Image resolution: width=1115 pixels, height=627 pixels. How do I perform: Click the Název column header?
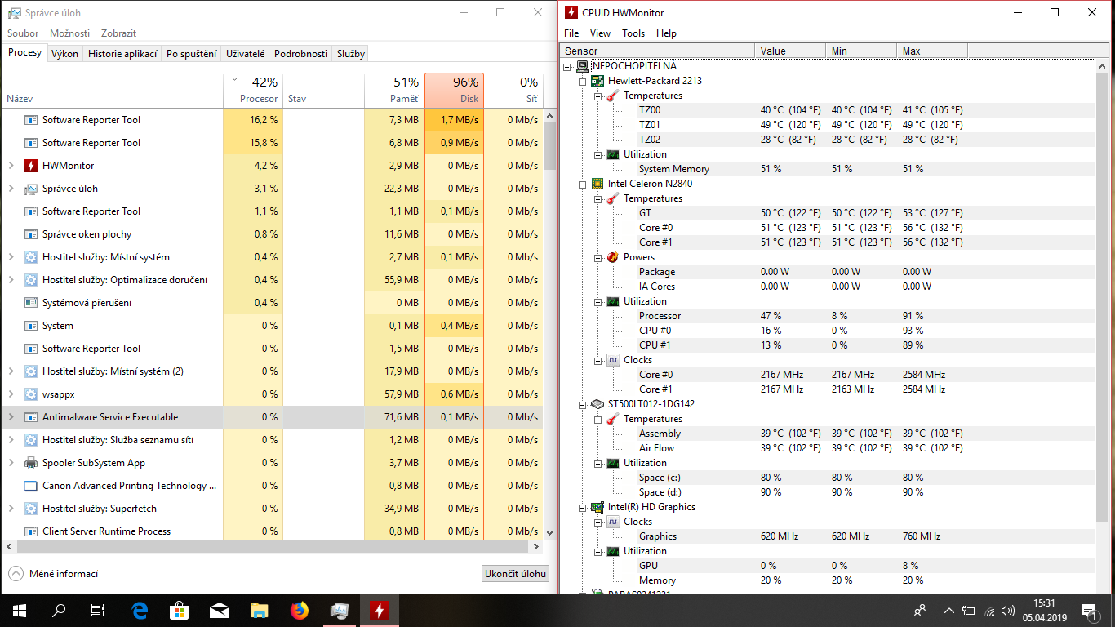click(113, 90)
